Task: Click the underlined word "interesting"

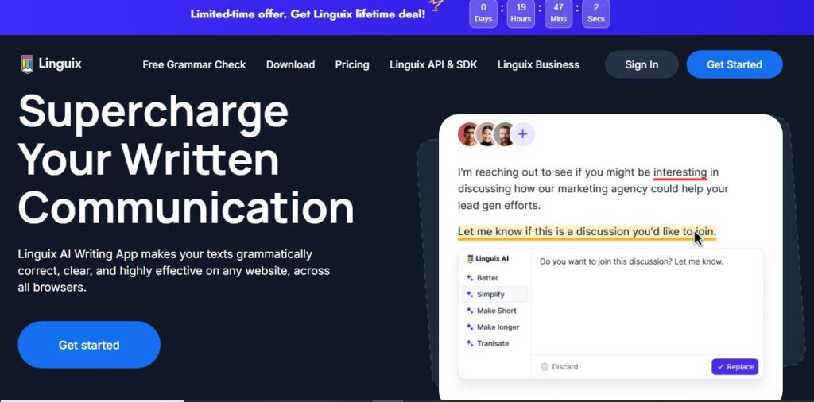Action: (680, 172)
